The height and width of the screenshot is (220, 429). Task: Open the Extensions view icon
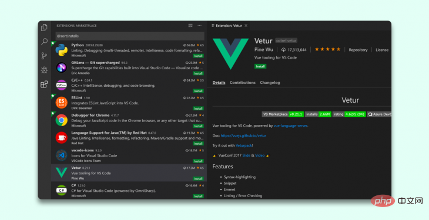44,84
